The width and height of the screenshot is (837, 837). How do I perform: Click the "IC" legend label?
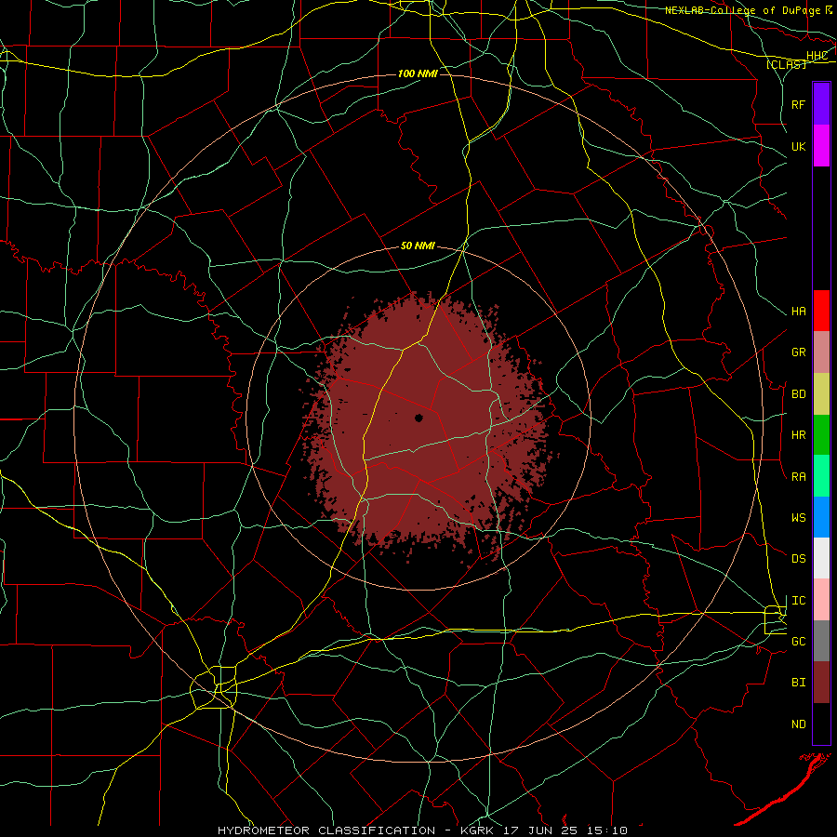pos(799,601)
